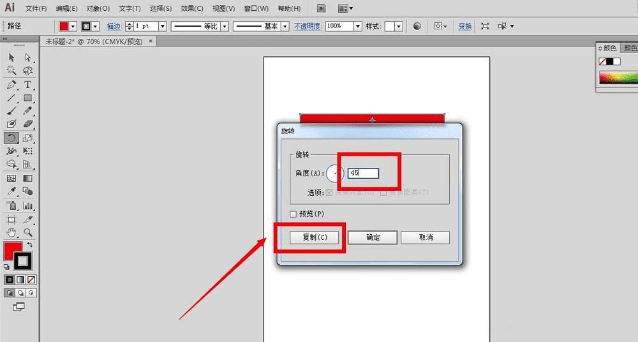Image resolution: width=638 pixels, height=342 pixels.
Task: Select the Slice tool
Action: click(x=27, y=220)
